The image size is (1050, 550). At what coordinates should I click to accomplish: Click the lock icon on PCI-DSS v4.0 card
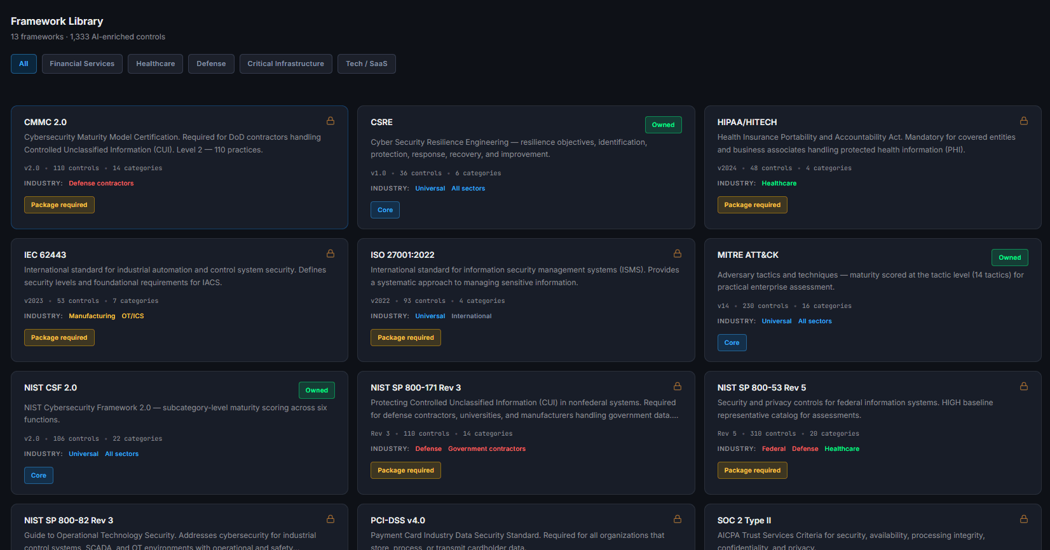coord(678,519)
